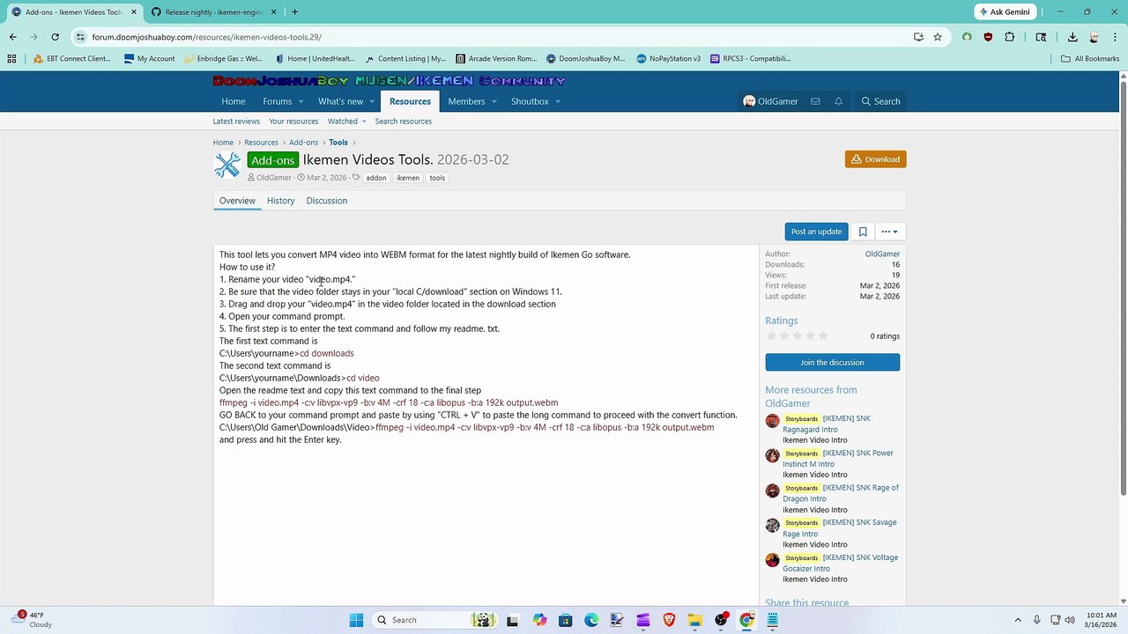Open the bookmarks apps grid icon
Screen dimensions: 1128x634
coord(11,59)
